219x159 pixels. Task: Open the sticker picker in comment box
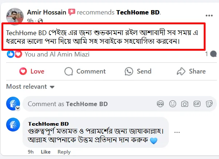pyautogui.click(x=209, y=104)
